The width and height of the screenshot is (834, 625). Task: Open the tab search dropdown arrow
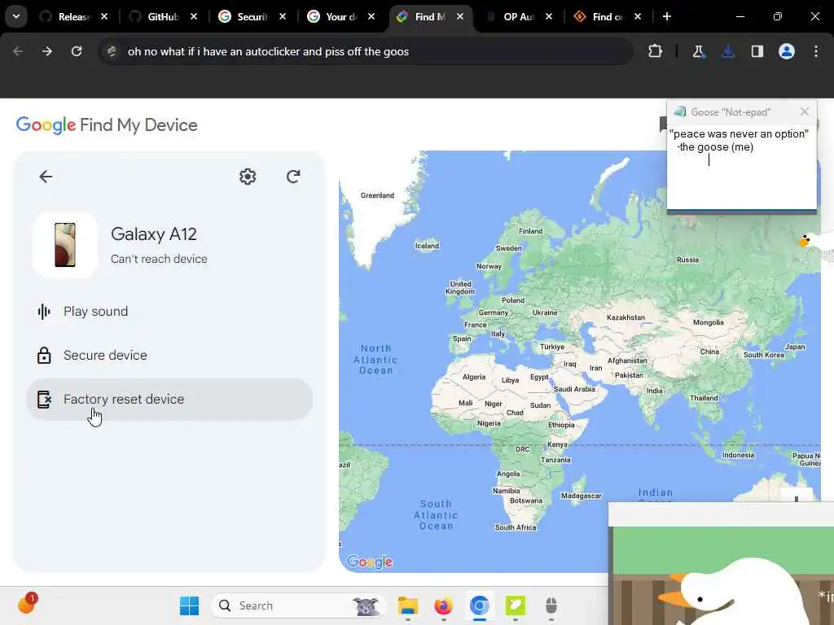point(16,16)
